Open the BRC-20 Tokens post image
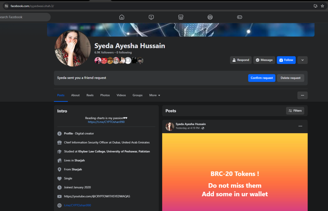The width and height of the screenshot is (328, 211). (x=235, y=172)
